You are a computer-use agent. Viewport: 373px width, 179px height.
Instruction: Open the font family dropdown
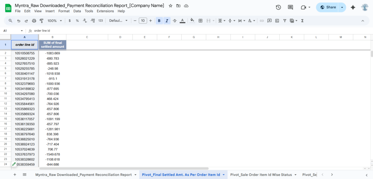[118, 21]
